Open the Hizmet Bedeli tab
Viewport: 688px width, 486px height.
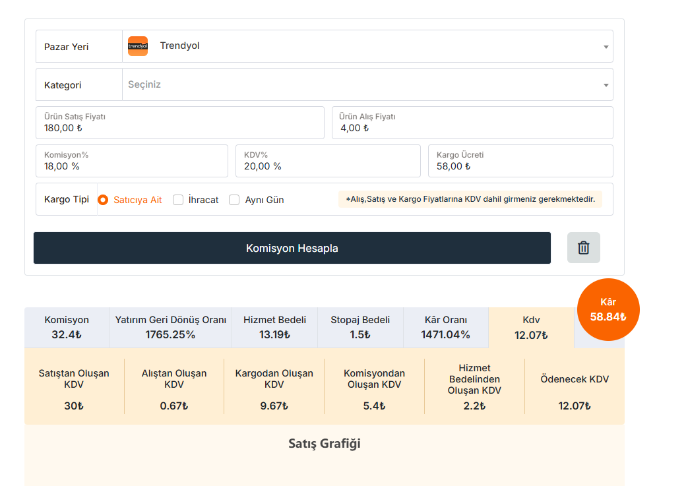point(274,328)
